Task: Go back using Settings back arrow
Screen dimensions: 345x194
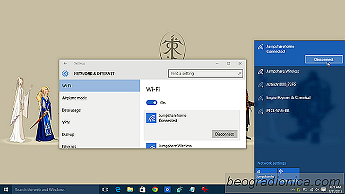Action: coord(65,63)
